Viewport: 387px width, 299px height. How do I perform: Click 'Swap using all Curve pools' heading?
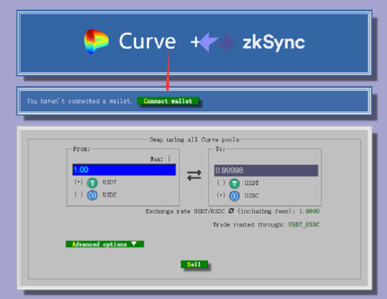194,140
